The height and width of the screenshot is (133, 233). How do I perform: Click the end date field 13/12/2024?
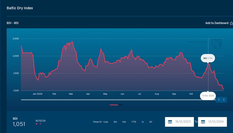[x=212, y=122]
